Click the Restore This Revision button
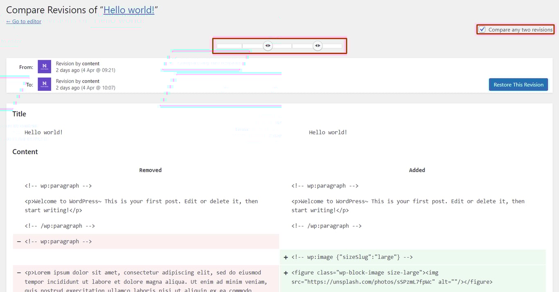The width and height of the screenshot is (559, 292). tap(518, 84)
